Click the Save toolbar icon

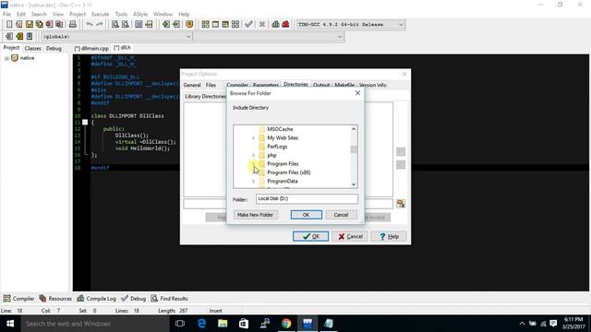(29, 25)
